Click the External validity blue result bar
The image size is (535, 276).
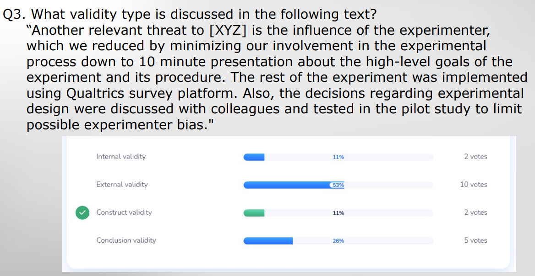click(x=286, y=185)
